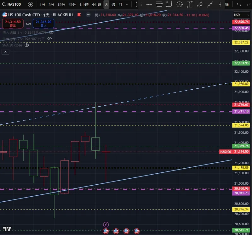Select the vertical line drawing tool

click(220, 4)
